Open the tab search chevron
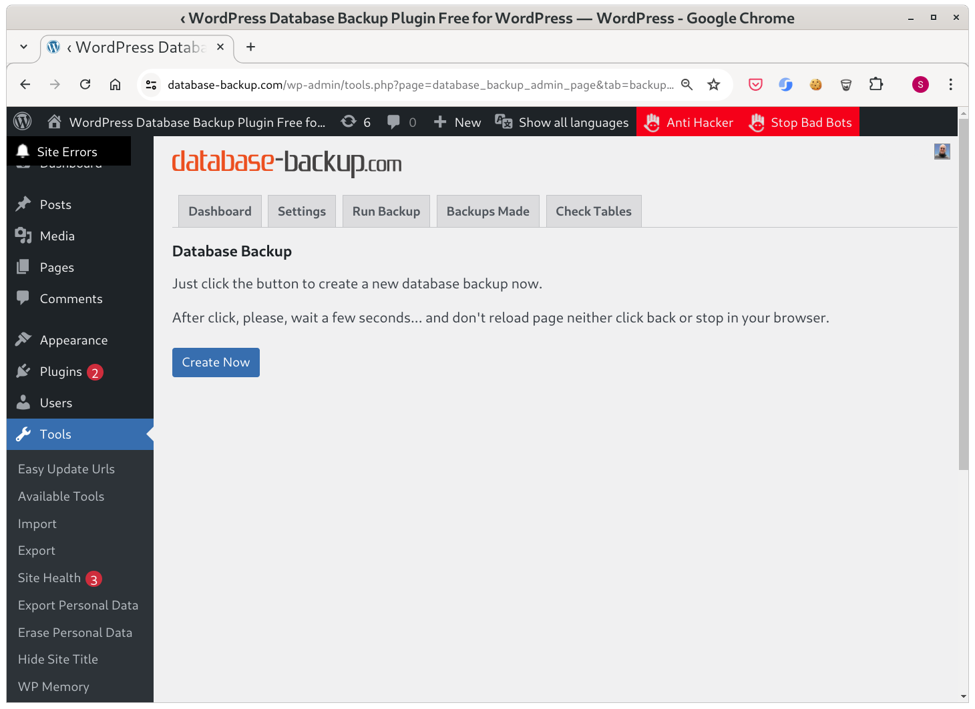975x709 pixels. pyautogui.click(x=23, y=47)
